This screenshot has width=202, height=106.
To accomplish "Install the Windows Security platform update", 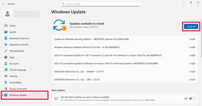I will point(192,39).
